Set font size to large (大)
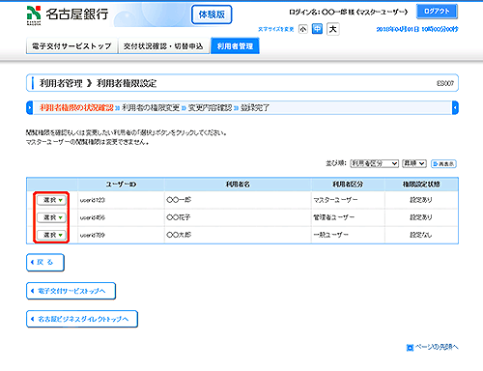The image size is (483, 371). point(333,29)
